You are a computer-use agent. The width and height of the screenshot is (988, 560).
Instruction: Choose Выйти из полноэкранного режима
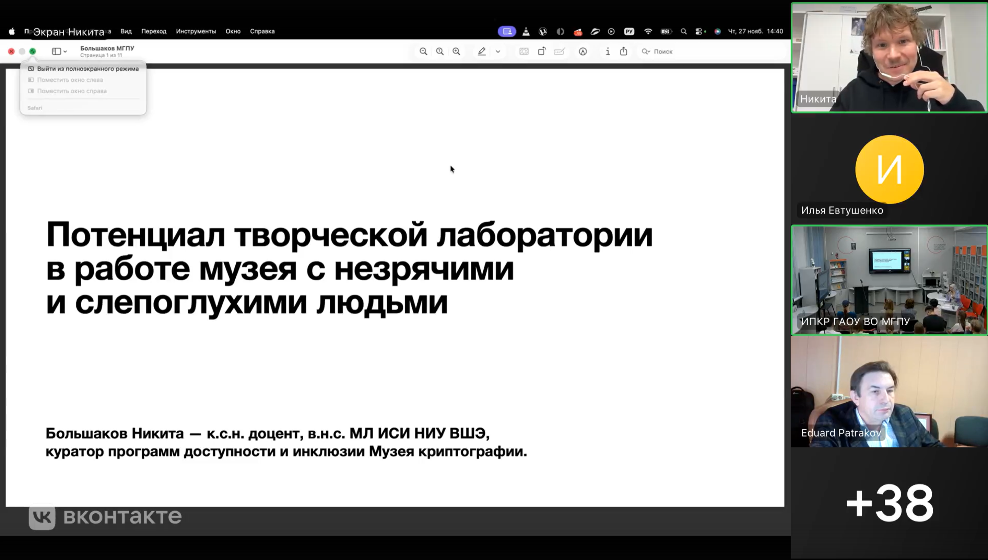88,69
